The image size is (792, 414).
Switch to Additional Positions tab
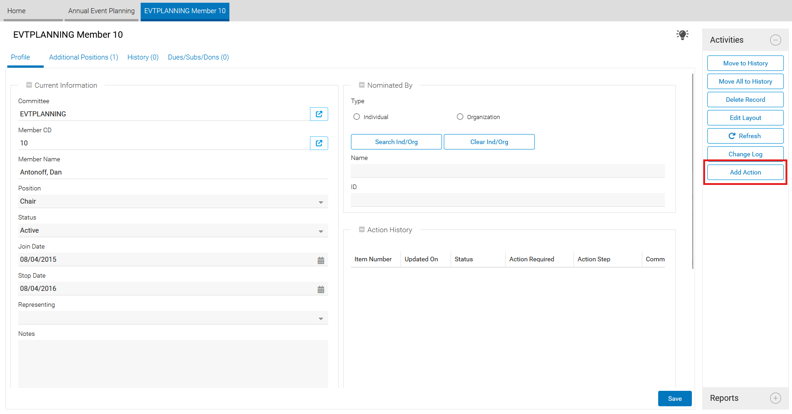click(x=84, y=57)
